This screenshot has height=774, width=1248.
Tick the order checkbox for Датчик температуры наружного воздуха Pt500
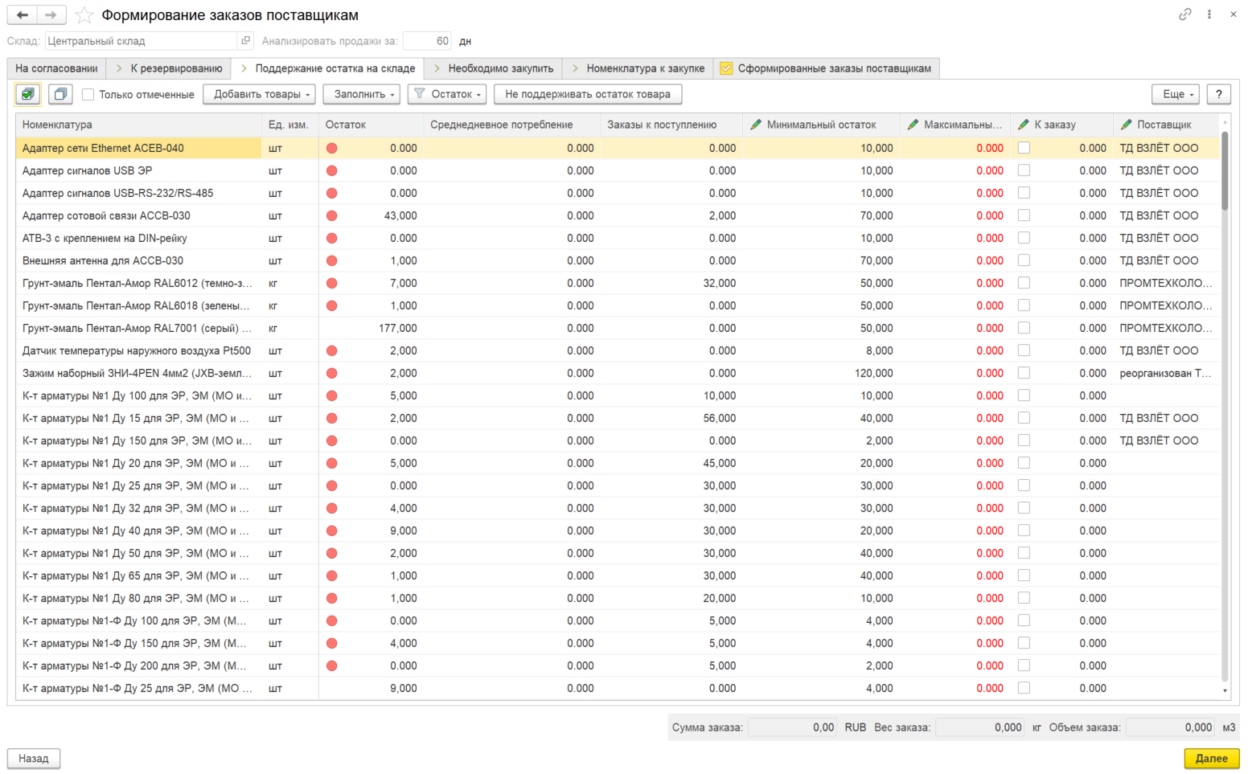tap(1024, 350)
